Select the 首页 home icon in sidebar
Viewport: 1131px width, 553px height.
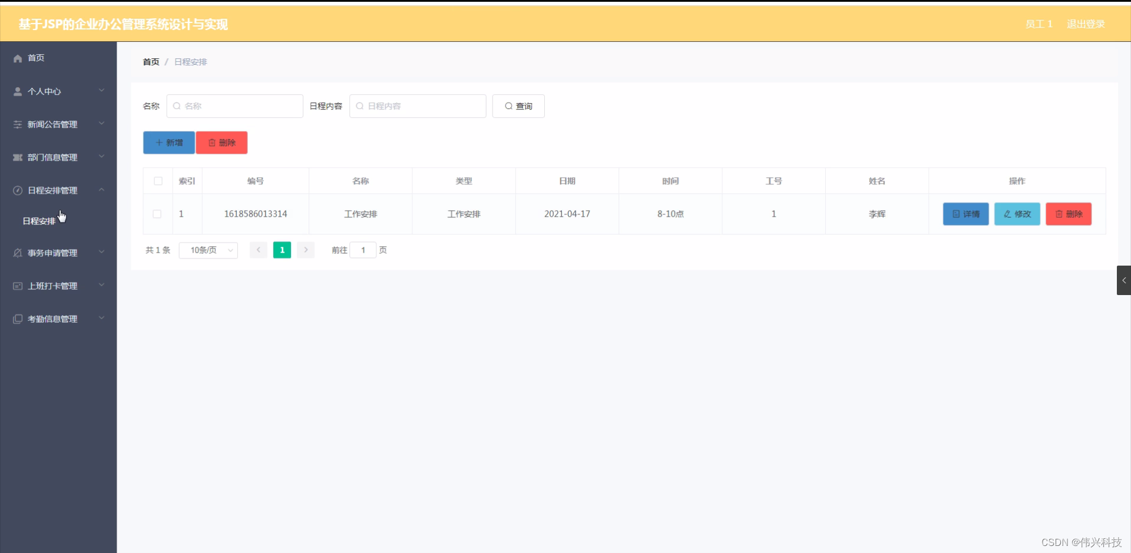click(16, 58)
